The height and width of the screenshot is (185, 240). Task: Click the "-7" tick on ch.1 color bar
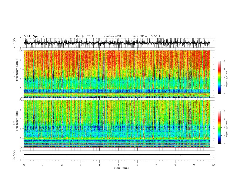[x=224, y=94]
